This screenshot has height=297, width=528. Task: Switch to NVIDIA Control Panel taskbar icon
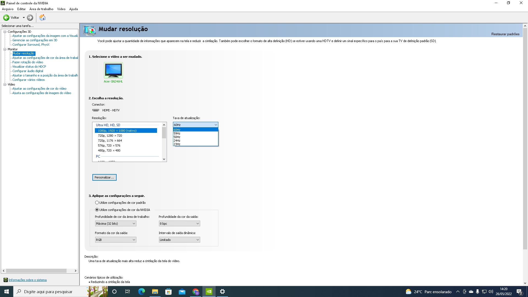[209, 291]
